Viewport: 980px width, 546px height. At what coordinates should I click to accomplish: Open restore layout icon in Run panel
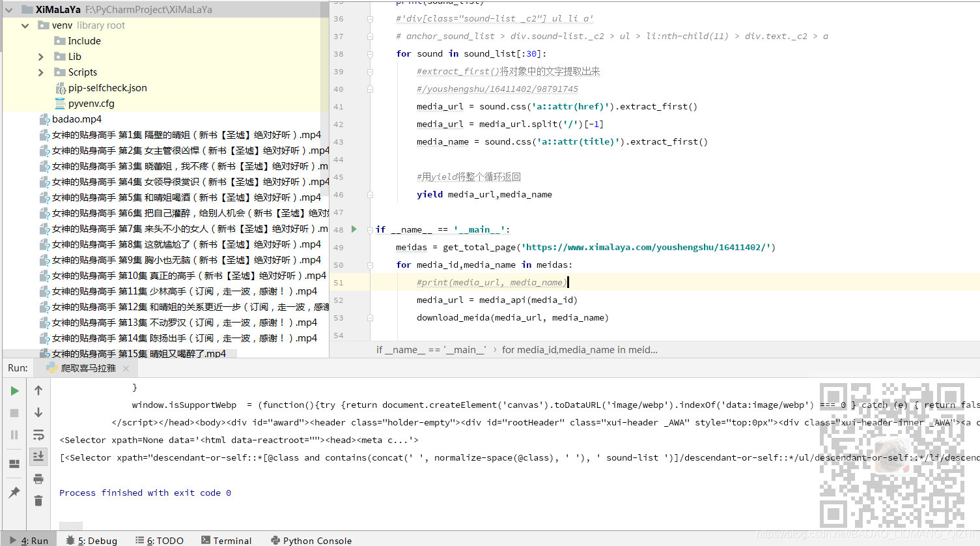tap(14, 464)
